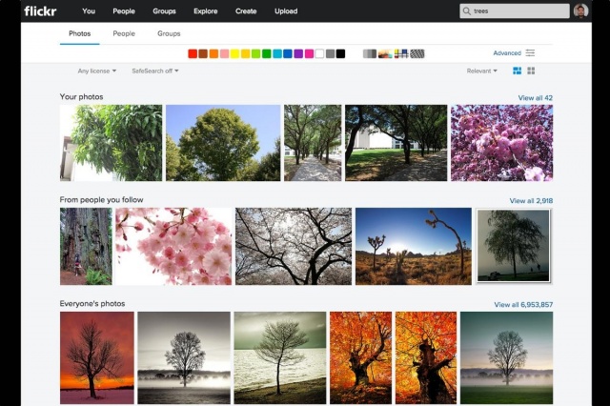Filter by lime green color swatch
Image resolution: width=610 pixels, height=406 pixels.
pos(256,53)
